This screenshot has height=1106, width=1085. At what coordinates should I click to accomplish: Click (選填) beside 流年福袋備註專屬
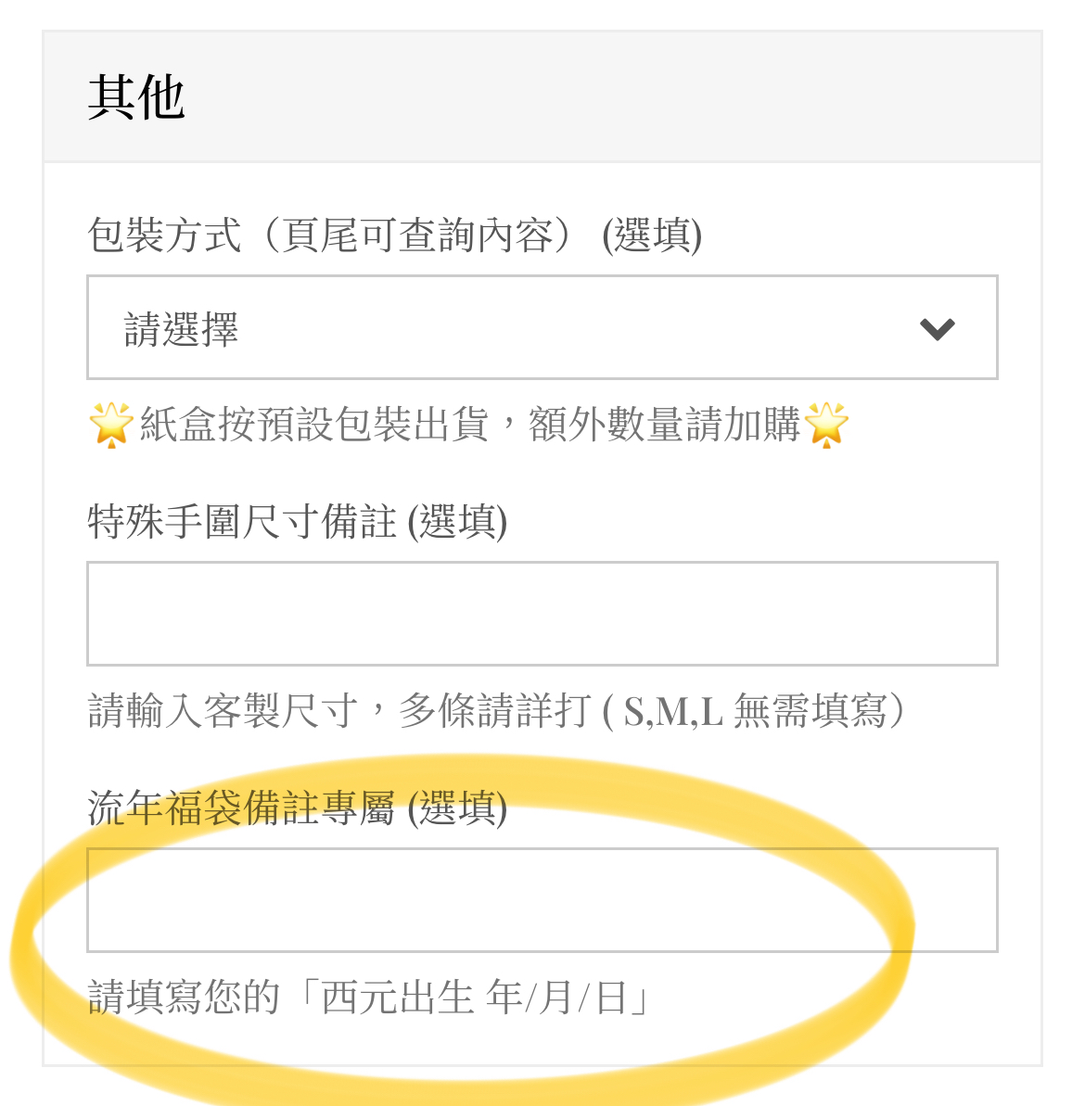[x=457, y=808]
